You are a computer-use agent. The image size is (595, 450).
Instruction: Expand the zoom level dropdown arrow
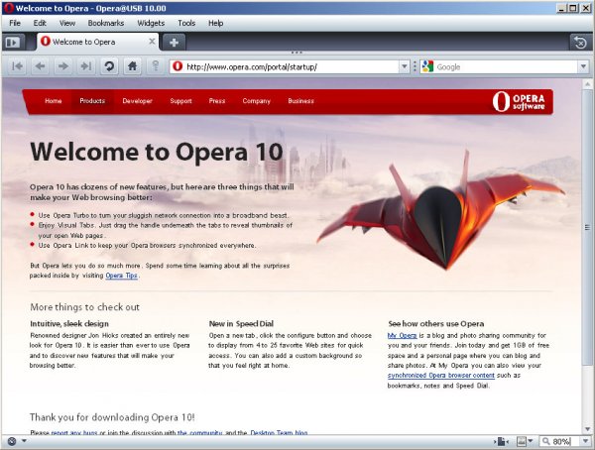pyautogui.click(x=586, y=441)
